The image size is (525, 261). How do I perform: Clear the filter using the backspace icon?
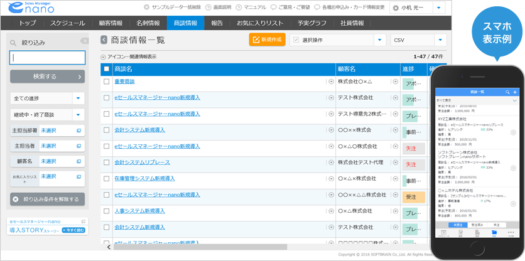click(84, 41)
